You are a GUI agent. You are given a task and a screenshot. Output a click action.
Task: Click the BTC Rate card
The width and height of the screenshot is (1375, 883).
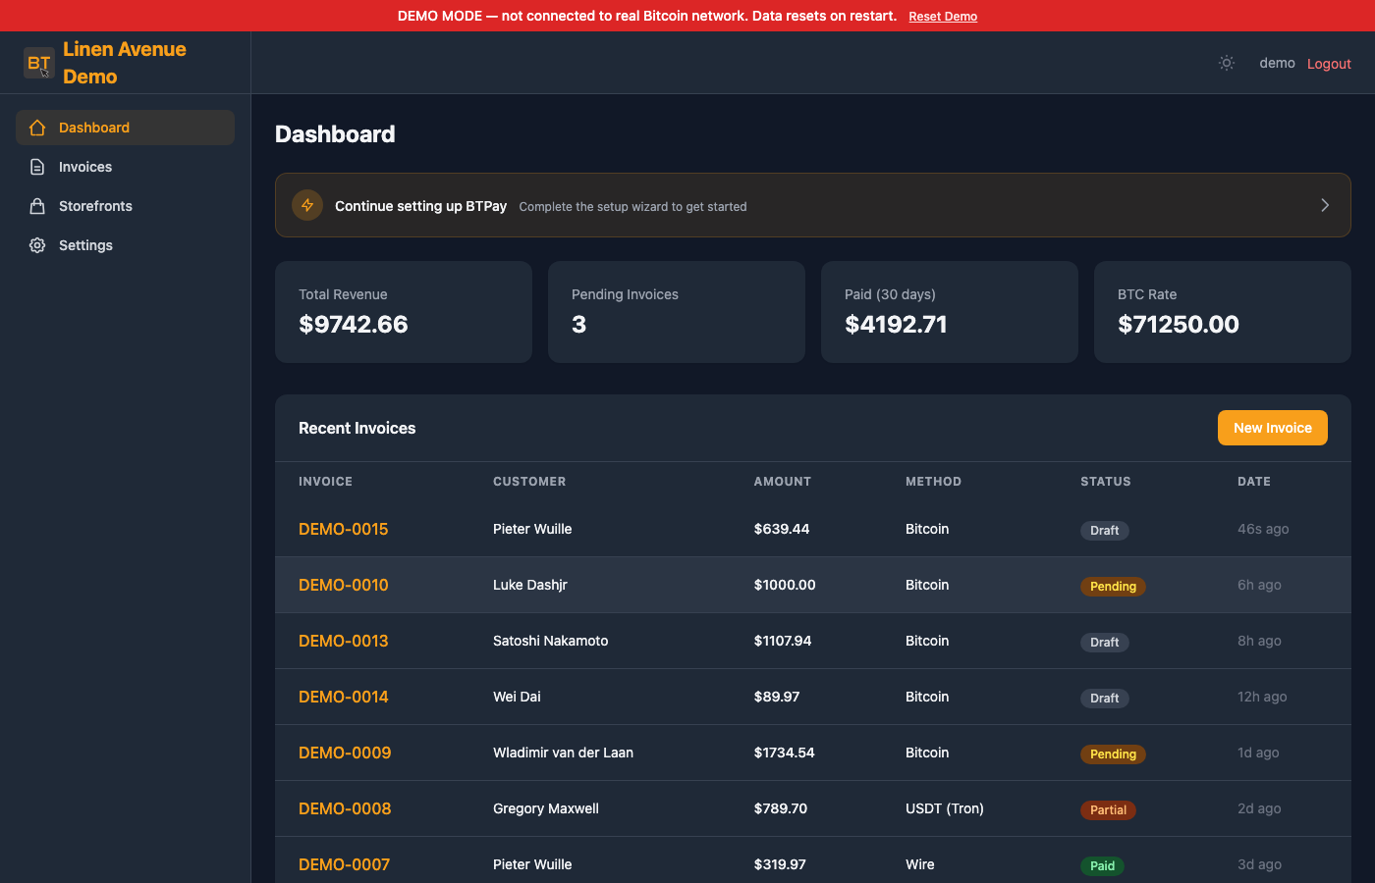point(1223,312)
